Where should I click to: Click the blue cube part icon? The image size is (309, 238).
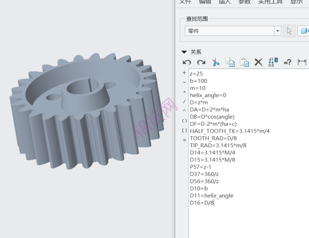click(304, 31)
